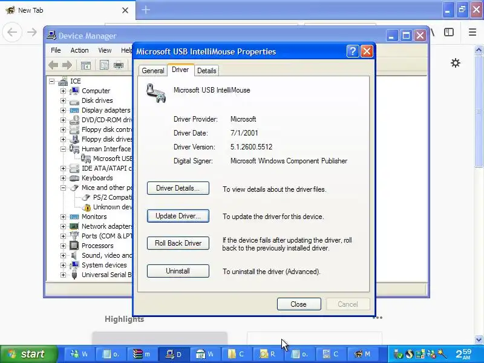Select the IDE ATA/ATAPI controllers entry
Screen dimensions: 484x363
click(107, 168)
